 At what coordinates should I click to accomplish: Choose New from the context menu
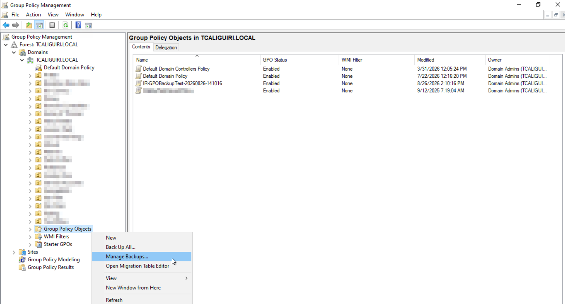[x=142, y=238]
